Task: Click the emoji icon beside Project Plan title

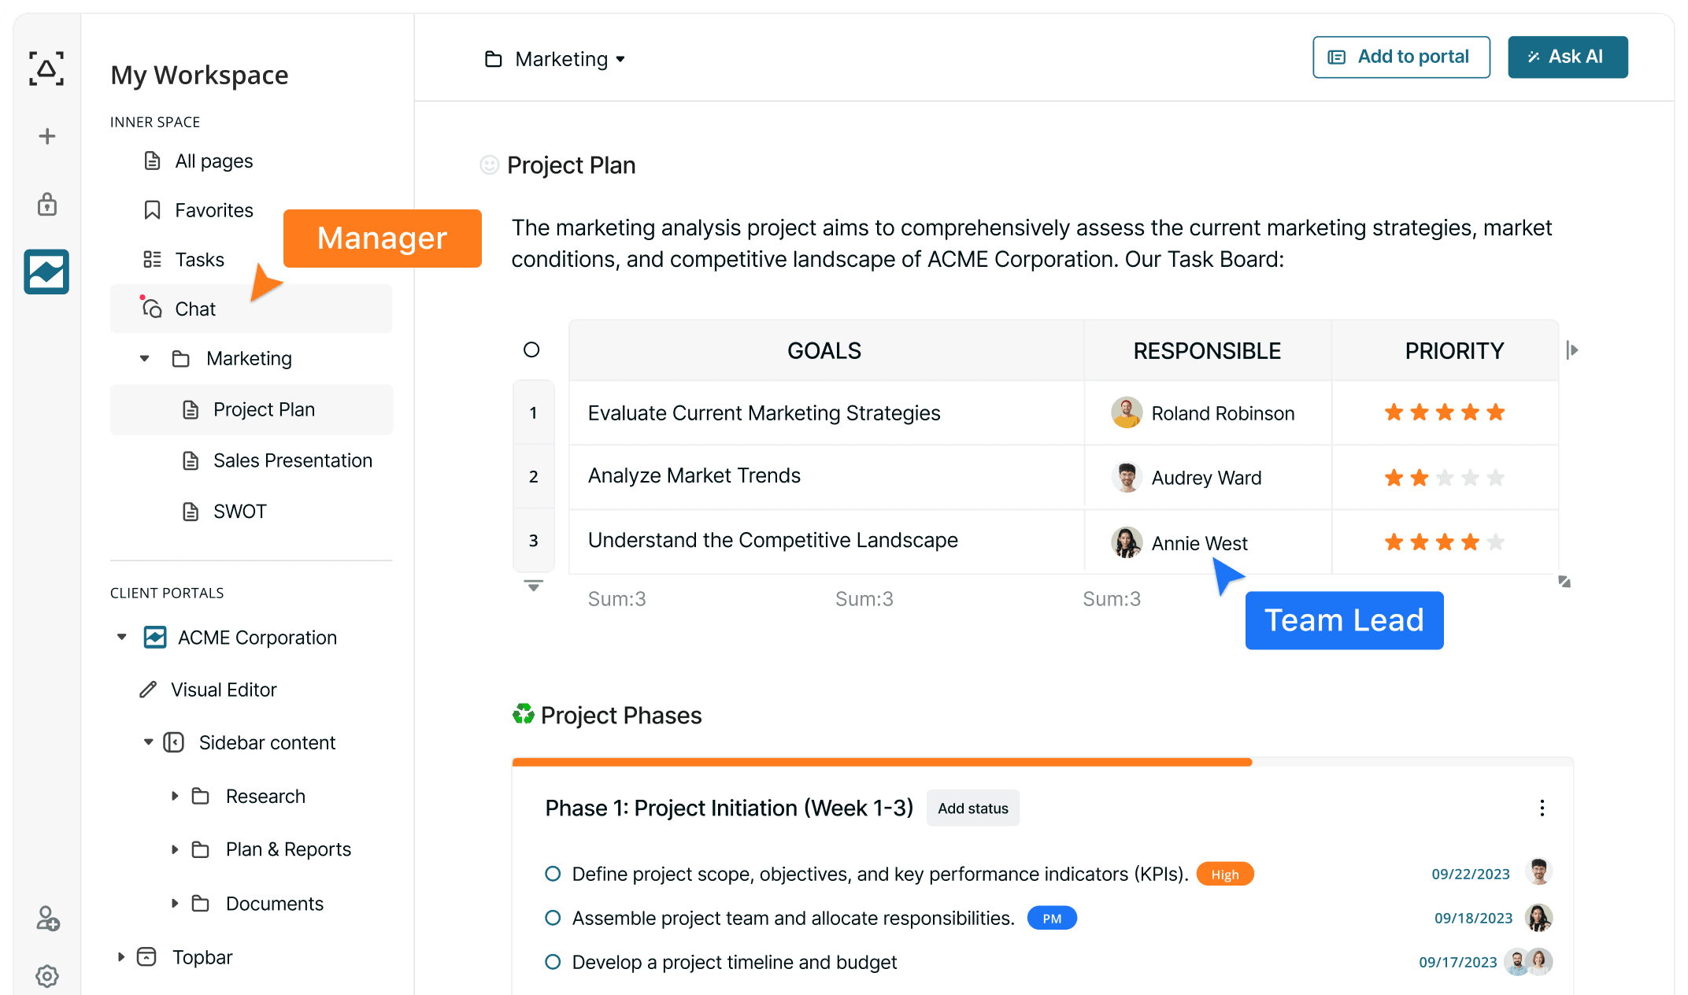Action: 490,165
